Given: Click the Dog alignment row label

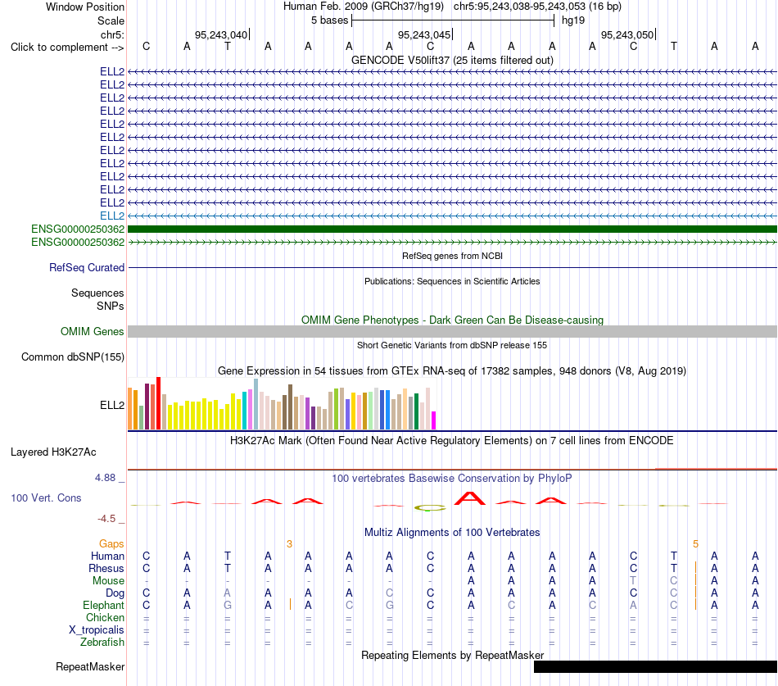Looking at the screenshot, I should pyautogui.click(x=115, y=593).
